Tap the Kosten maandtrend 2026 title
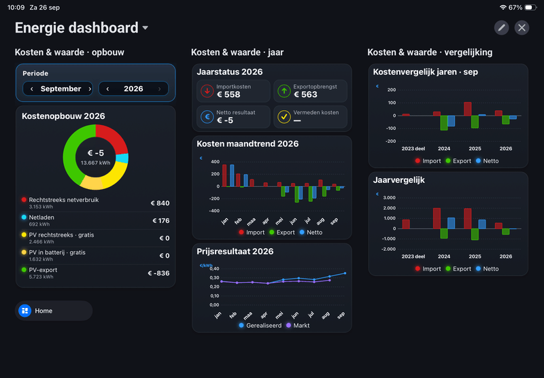The height and width of the screenshot is (378, 544). [x=248, y=144]
